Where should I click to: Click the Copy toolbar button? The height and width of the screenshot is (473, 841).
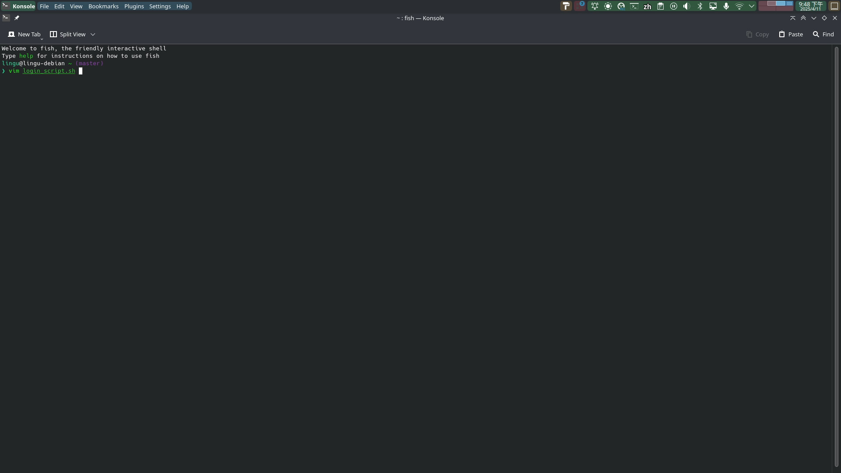coord(757,34)
